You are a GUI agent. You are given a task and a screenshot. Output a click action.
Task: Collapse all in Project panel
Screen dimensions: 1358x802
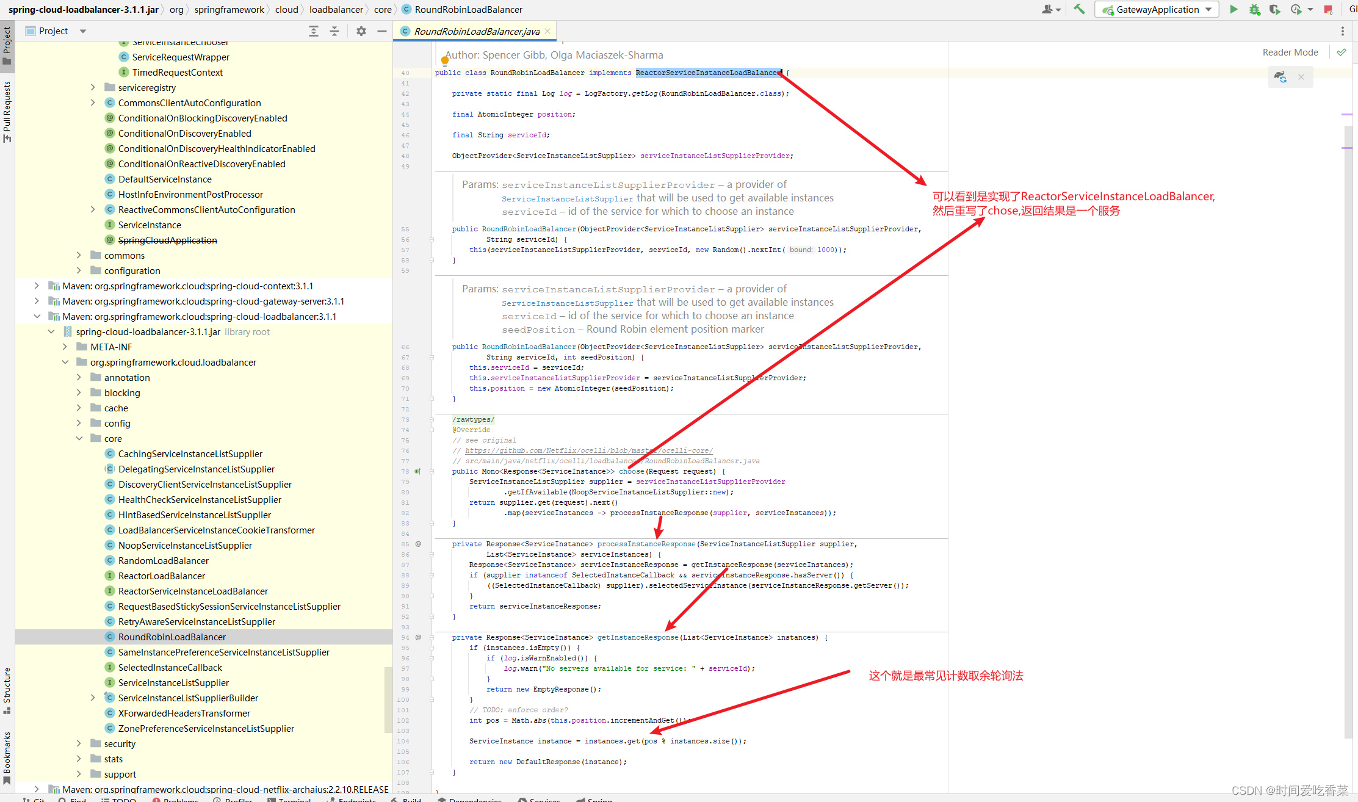(334, 31)
